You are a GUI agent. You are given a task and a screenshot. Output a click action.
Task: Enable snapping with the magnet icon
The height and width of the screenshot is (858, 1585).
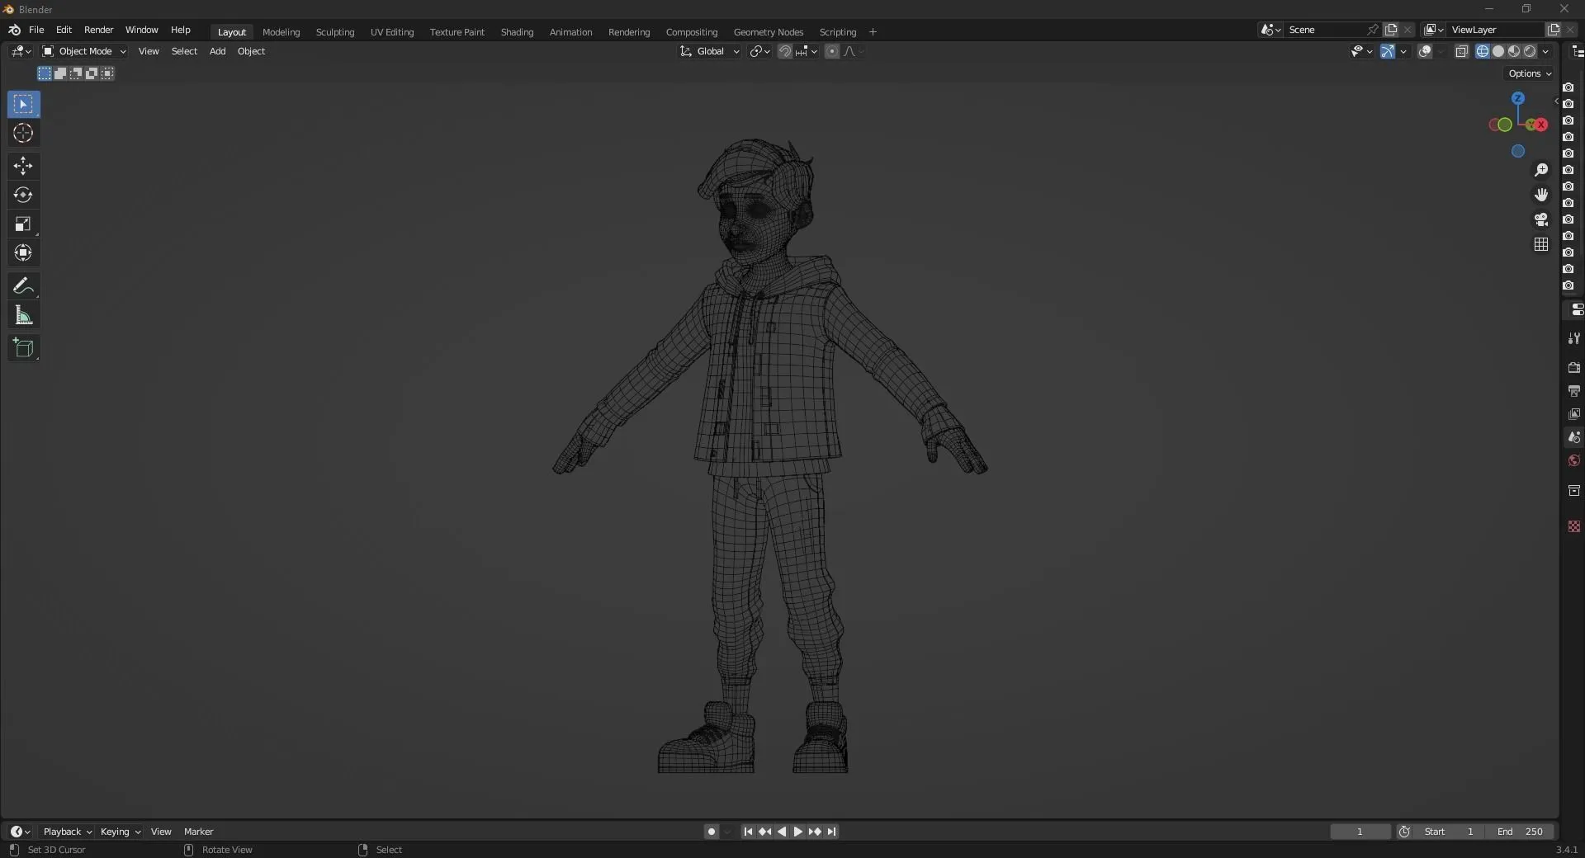(785, 51)
